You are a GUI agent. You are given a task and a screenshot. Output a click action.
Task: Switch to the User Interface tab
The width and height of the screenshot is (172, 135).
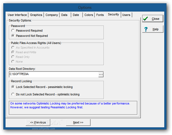click(x=17, y=15)
